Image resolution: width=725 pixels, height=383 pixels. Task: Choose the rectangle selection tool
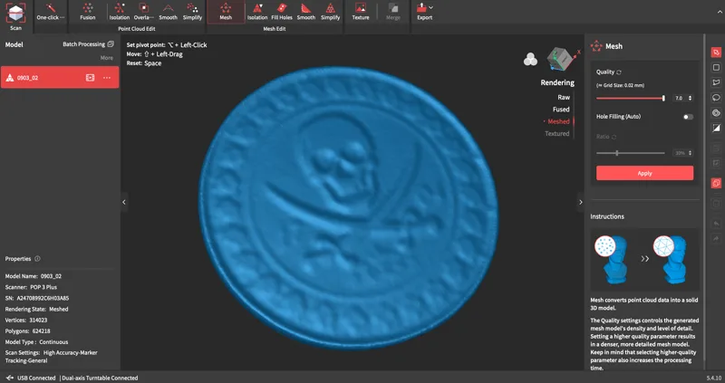(716, 67)
